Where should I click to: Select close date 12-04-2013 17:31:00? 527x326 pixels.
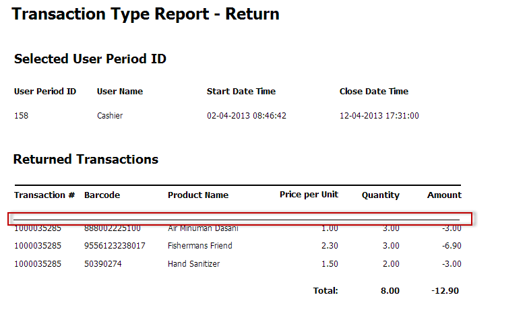[x=379, y=116]
